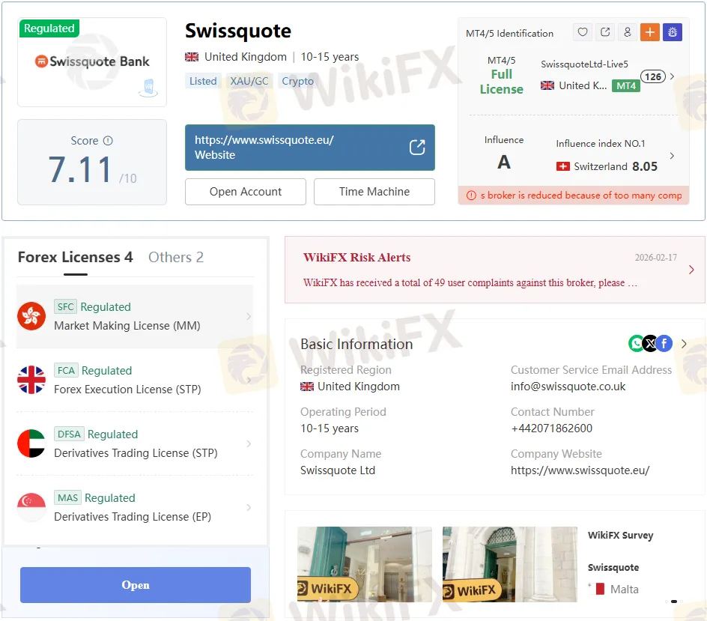Image resolution: width=707 pixels, height=621 pixels.
Task: Click the red broker reduced notice text
Action: coord(580,196)
